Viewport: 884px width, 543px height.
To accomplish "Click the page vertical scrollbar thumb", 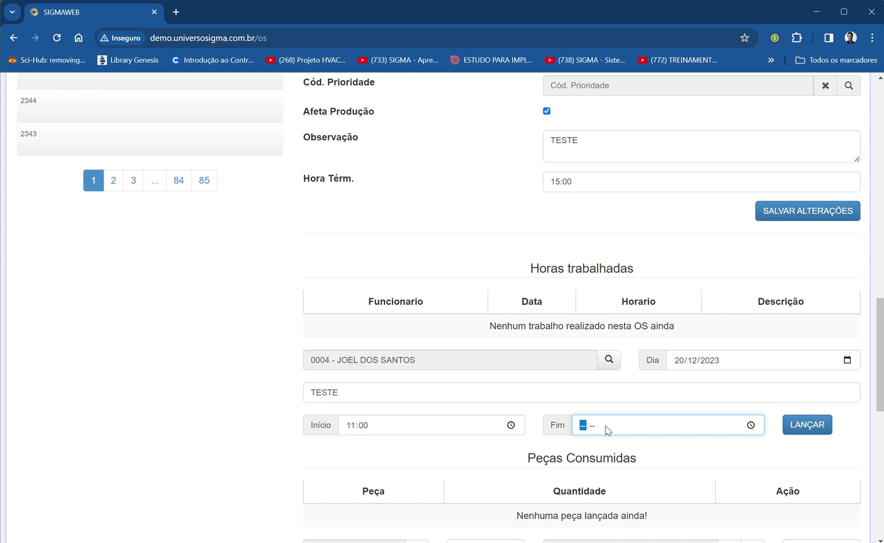I will [879, 354].
